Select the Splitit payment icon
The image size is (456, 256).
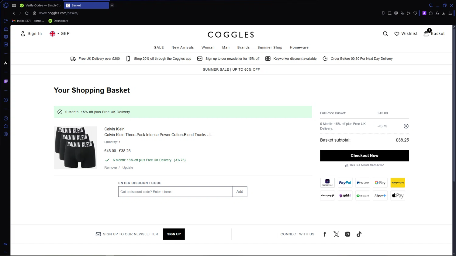pos(345,196)
